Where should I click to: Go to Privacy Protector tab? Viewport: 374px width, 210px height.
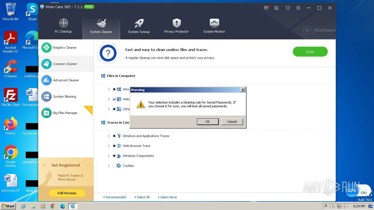[176, 26]
